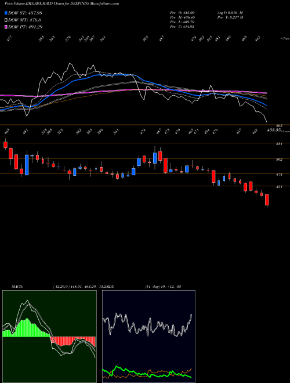Click the 'Avg V: 0.016 M' volume text
The image size is (290, 383).
point(230,12)
